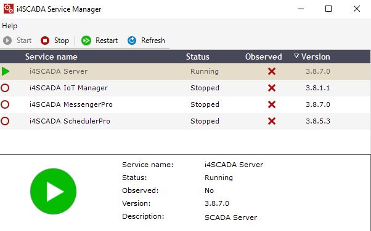Click the large green running status icon

53,191
